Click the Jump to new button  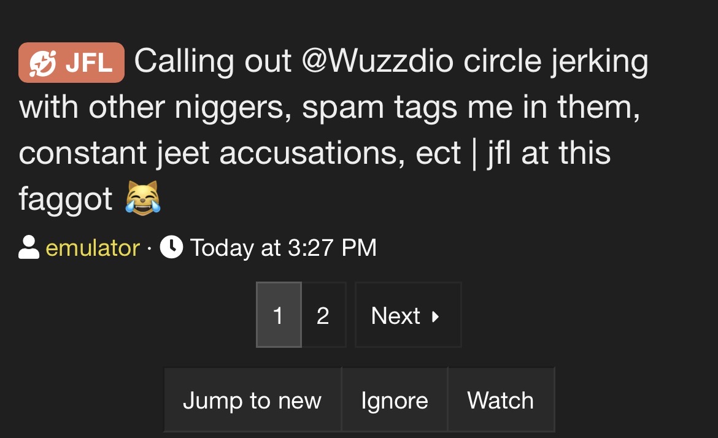tap(253, 400)
